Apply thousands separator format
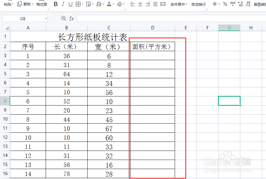Viewport: 266px width, 179px height. tap(232, 4)
